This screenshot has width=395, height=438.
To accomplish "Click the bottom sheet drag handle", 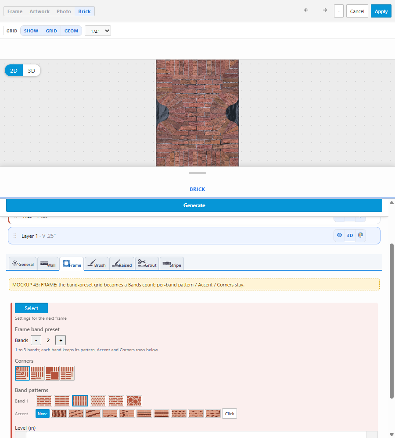I will coord(197,173).
